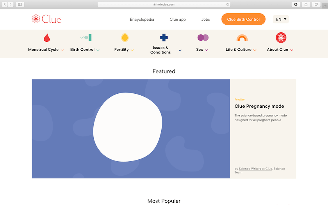328x205 pixels.
Task: Open the Encyclopedia link
Action: coord(142,19)
